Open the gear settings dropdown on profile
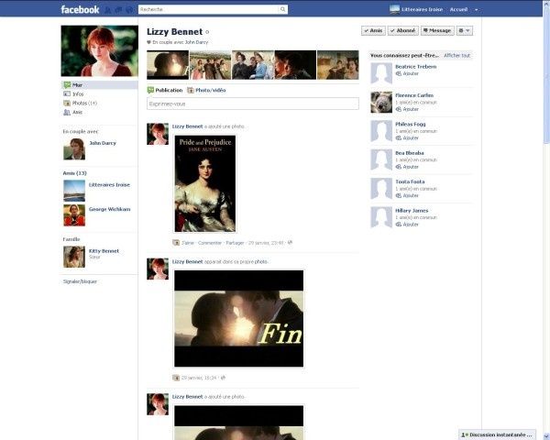 pos(465,30)
